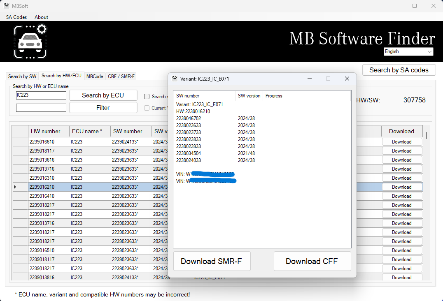Screen dimensions: 443x301
Task: Click the MBSoft title bar app icon
Action: click(6, 6)
